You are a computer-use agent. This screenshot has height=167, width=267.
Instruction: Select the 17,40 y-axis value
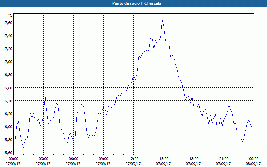[8, 35]
